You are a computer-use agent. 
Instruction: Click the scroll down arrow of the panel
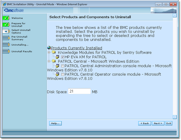175,117
